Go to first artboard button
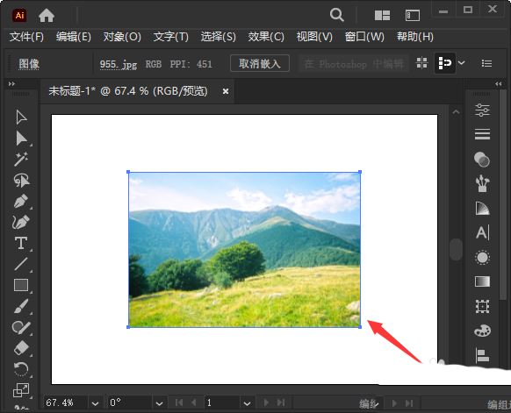 tap(179, 402)
